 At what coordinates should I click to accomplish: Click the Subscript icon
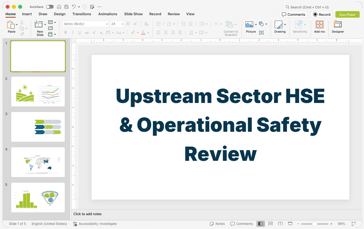pyautogui.click(x=101, y=33)
